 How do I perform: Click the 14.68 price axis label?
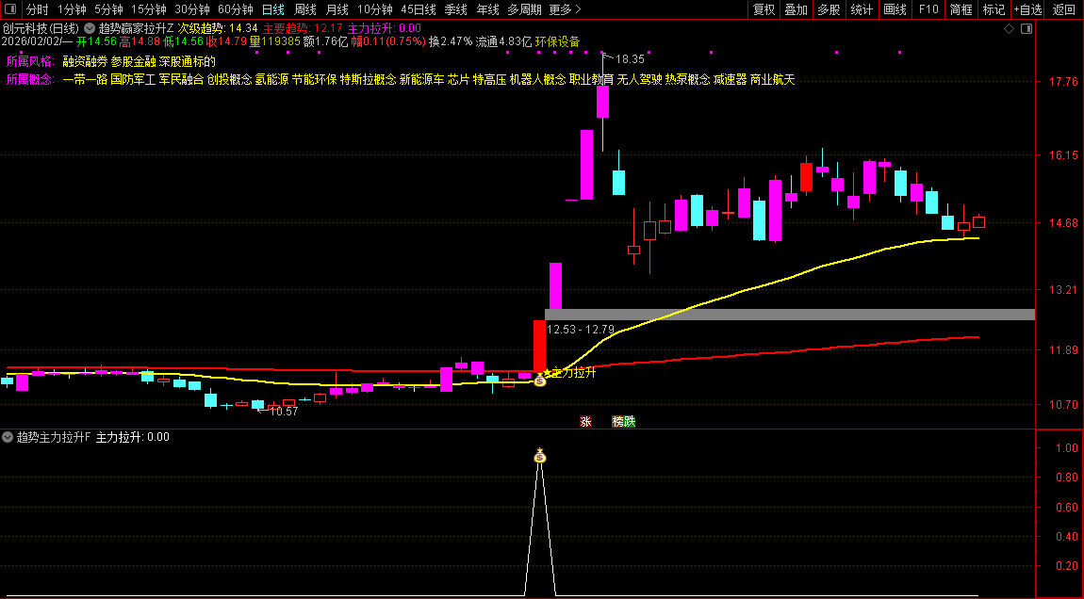pyautogui.click(x=1063, y=223)
